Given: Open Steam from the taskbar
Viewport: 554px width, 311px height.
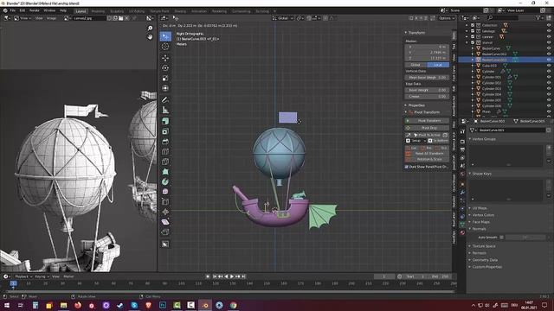Looking at the screenshot, I should (x=120, y=305).
